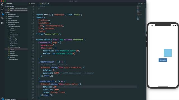Click '_fadeAnimation' on line 24
179x100 pixels.
click(46, 62)
